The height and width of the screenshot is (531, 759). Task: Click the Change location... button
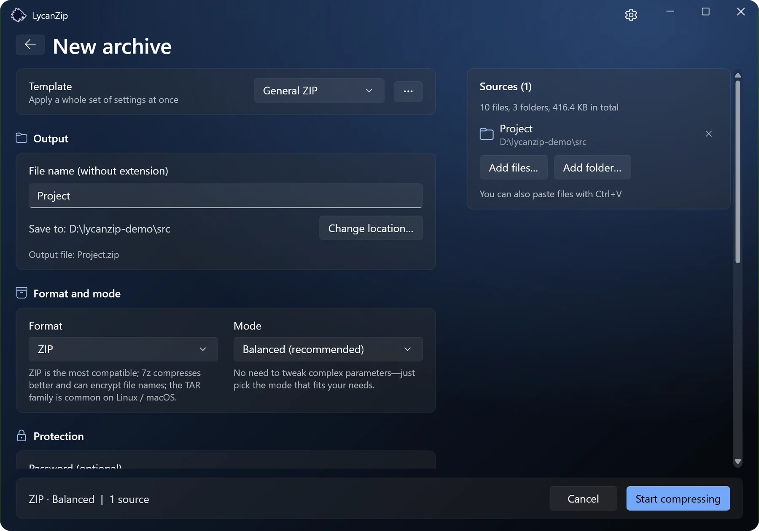coord(371,228)
